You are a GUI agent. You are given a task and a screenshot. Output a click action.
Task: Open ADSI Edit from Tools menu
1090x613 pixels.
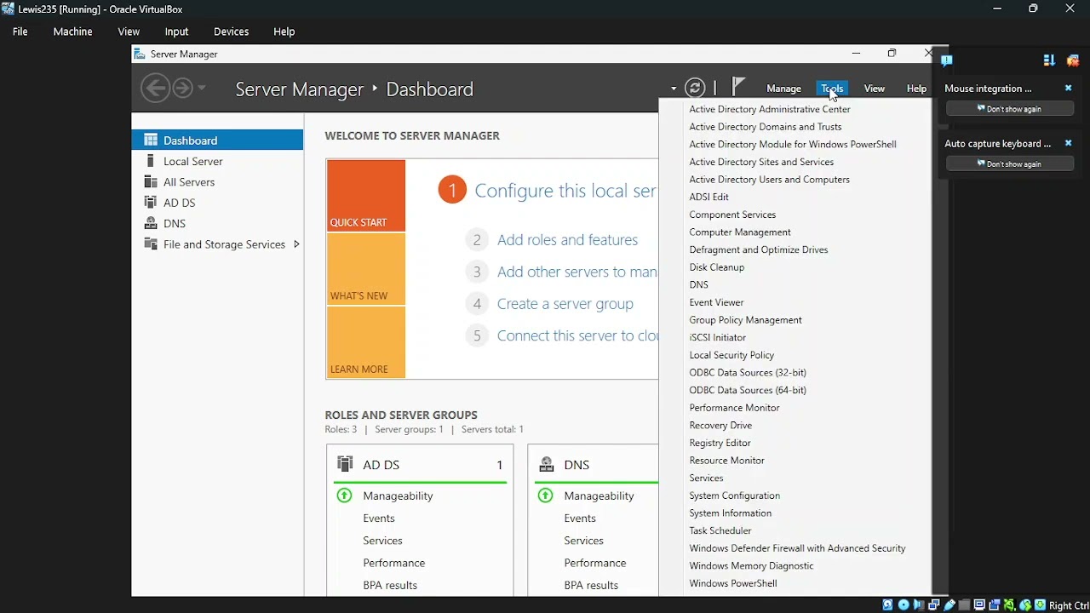(708, 197)
